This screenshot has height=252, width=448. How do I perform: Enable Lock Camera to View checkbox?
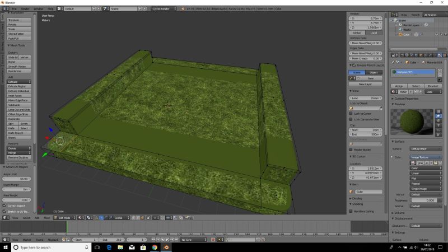click(x=351, y=119)
